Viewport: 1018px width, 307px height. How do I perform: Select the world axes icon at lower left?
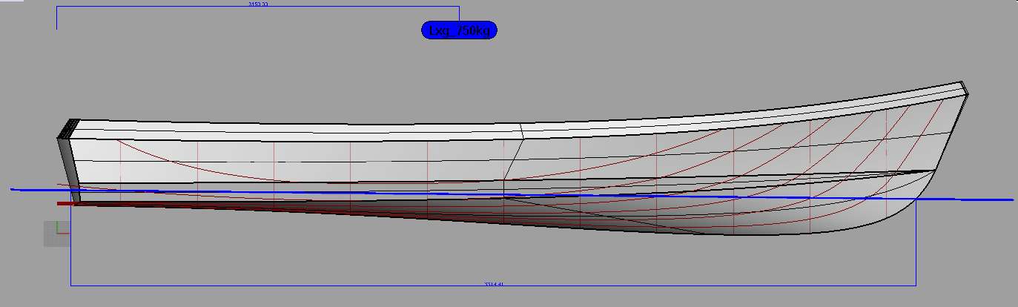(56, 233)
